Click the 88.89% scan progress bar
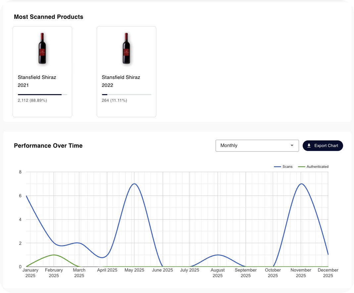 pyautogui.click(x=42, y=94)
